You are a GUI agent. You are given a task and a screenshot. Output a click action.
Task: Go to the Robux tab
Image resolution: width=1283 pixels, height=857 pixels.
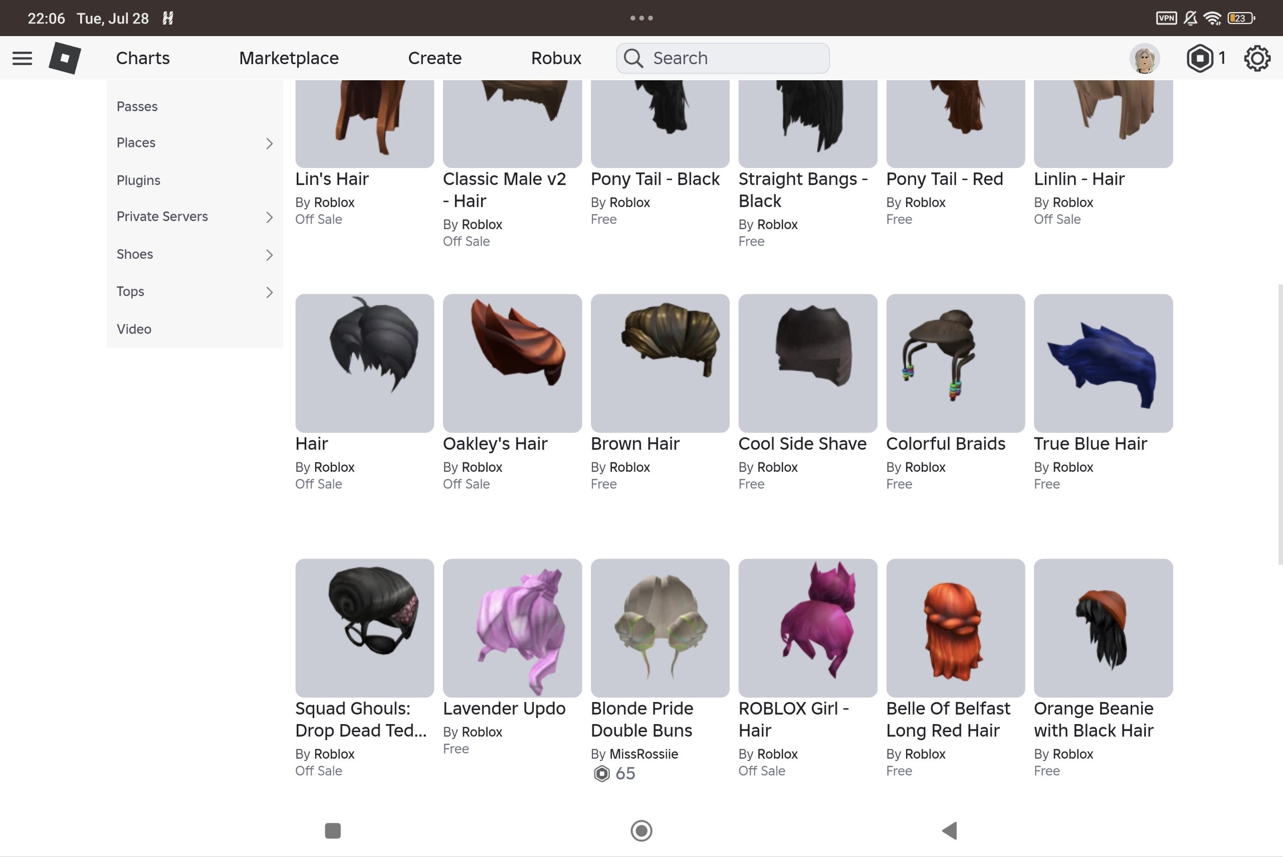(x=556, y=58)
